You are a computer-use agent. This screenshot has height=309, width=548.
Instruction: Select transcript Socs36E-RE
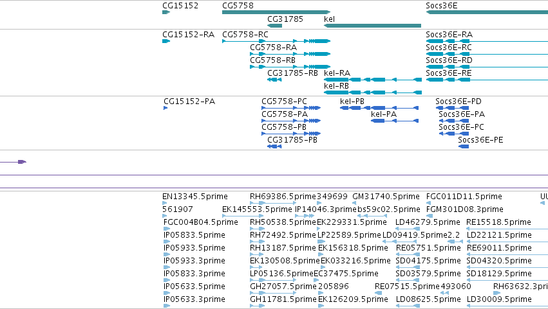(x=449, y=73)
